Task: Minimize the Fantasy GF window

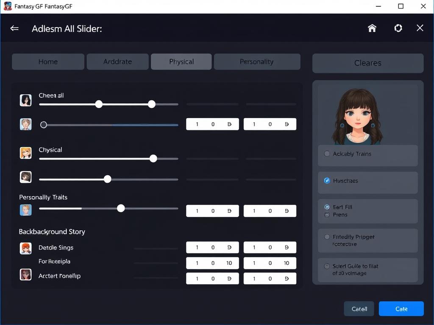Action: 378,6
